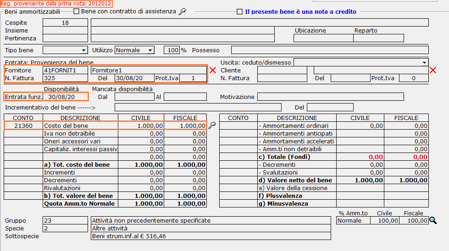449x251 pixels.
Task: Click a) Tot. costo del bene label
Action: [77, 165]
